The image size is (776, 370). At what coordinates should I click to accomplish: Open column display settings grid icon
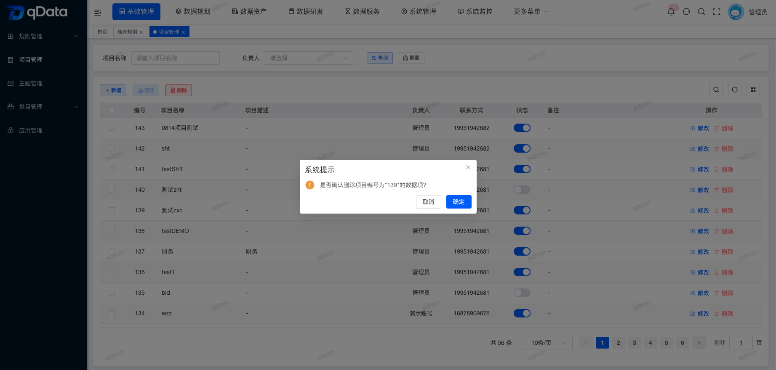click(x=753, y=90)
